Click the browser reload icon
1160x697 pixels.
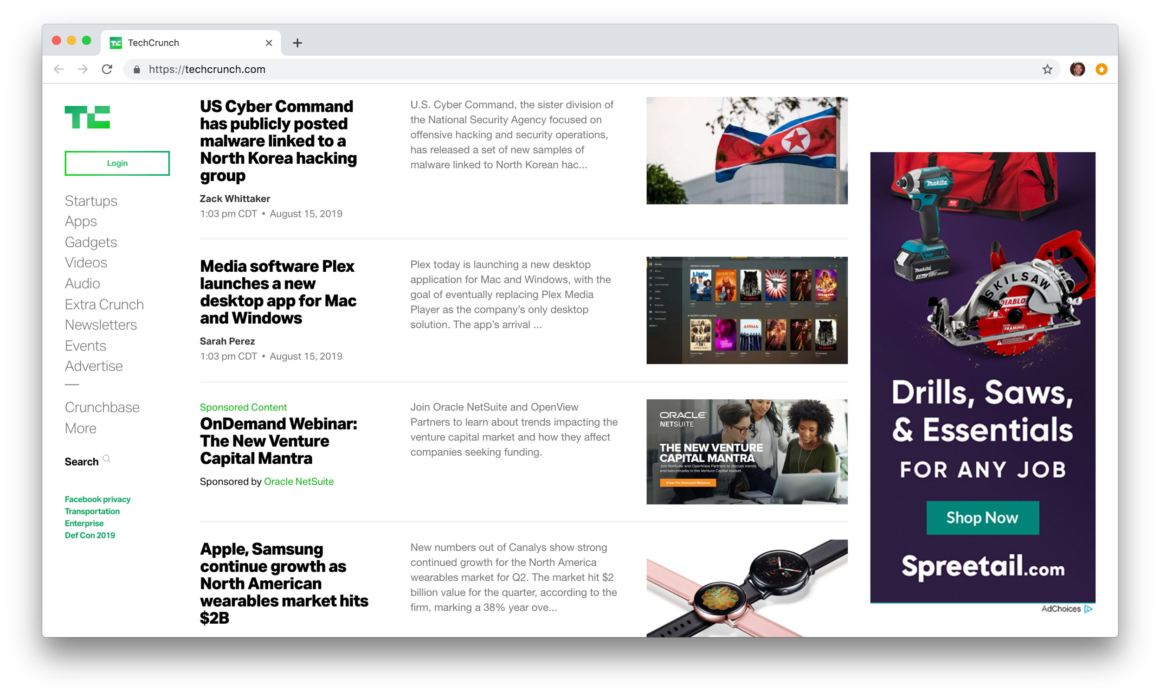click(x=107, y=70)
